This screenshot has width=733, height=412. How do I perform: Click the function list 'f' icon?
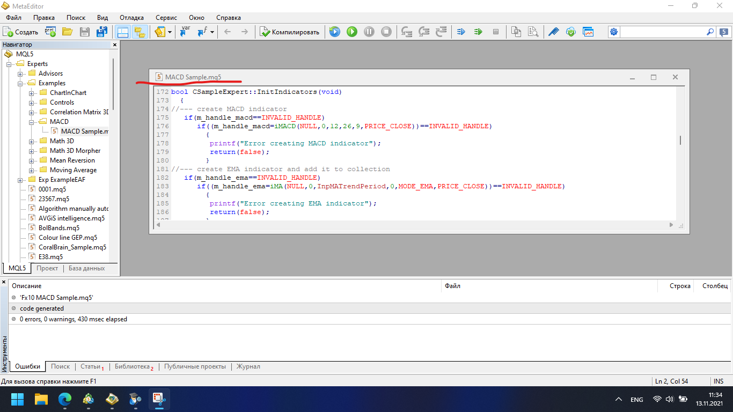tap(202, 32)
